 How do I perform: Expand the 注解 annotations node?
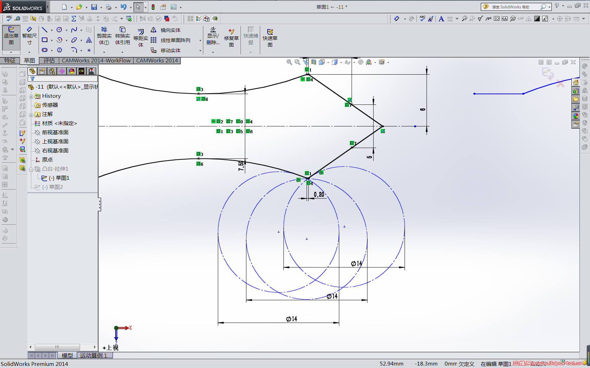[x=31, y=115]
